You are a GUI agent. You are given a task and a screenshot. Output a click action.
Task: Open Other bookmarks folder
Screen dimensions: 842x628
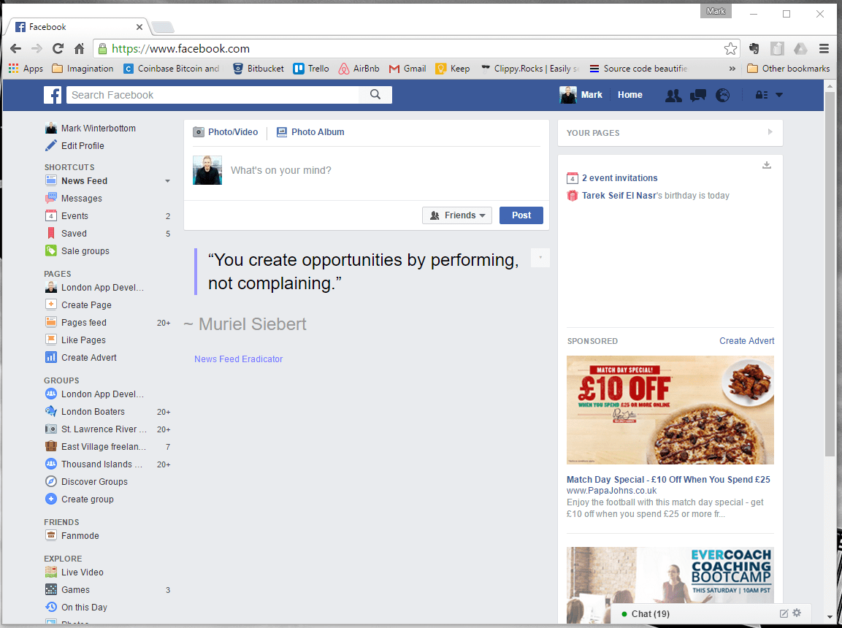(x=788, y=69)
